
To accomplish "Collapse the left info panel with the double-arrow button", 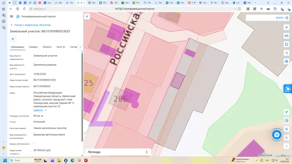I will coord(87,16).
